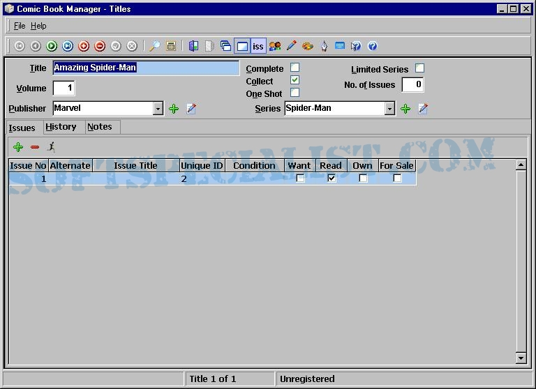Enable the Limited Series checkbox
The width and height of the screenshot is (536, 389).
click(x=419, y=68)
